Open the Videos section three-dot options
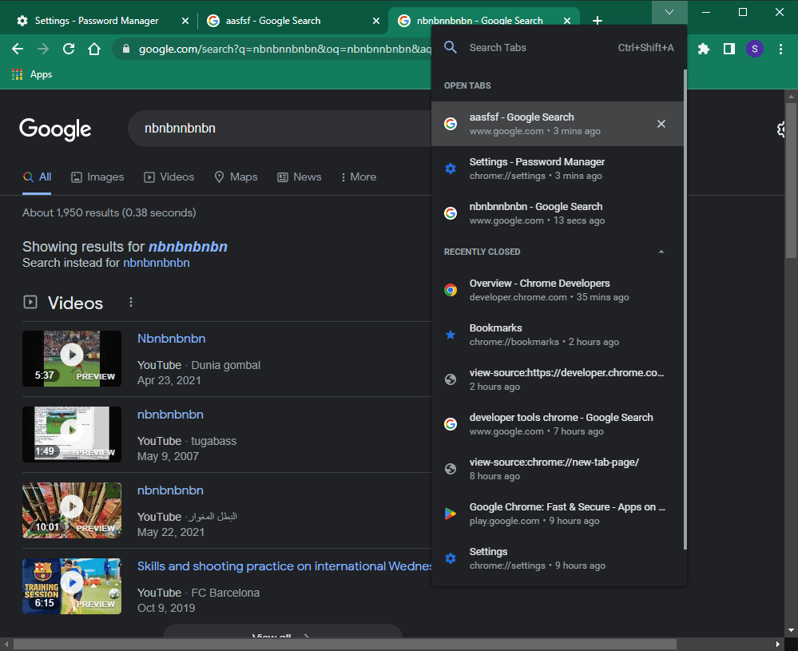 [131, 303]
